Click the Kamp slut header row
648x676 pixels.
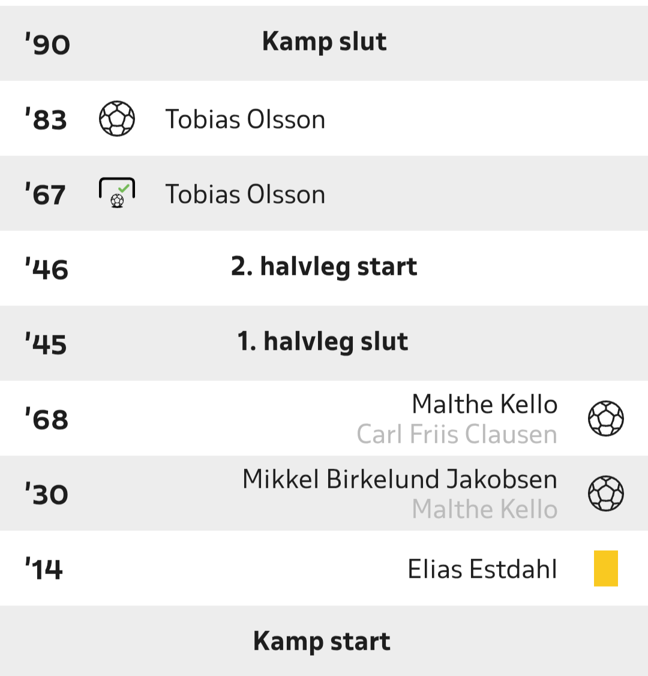click(x=324, y=42)
